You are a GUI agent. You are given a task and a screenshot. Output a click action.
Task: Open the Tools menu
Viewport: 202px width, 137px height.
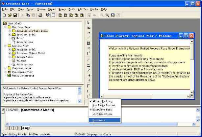coord(72,9)
